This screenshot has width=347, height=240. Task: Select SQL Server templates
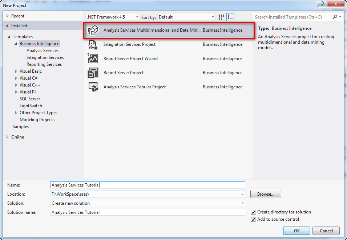click(30, 99)
